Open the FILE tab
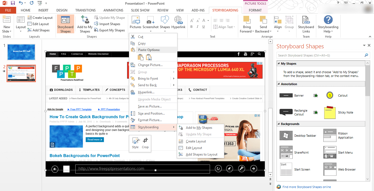Screen dimensions: 374x191 (x=8, y=10)
